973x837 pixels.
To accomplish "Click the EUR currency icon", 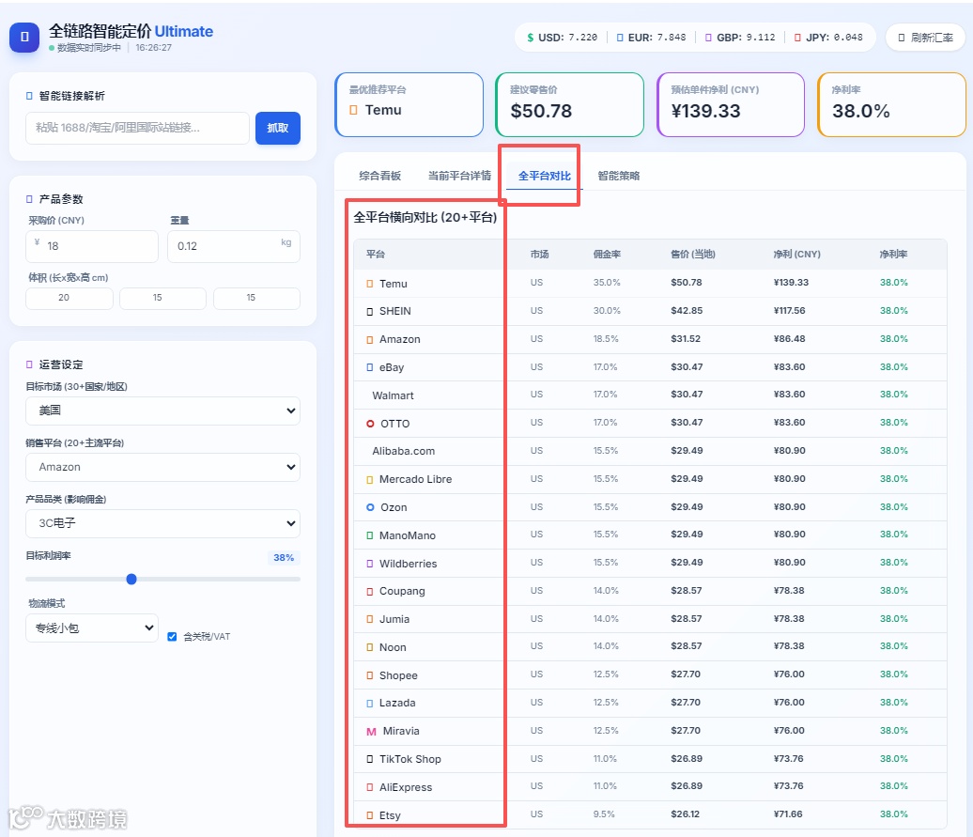I will (x=620, y=38).
